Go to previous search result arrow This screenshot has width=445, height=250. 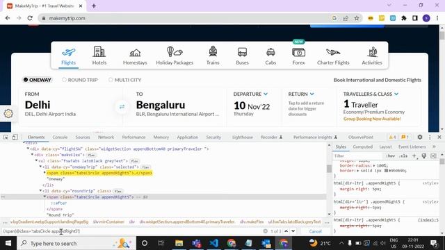pyautogui.click(x=286, y=231)
